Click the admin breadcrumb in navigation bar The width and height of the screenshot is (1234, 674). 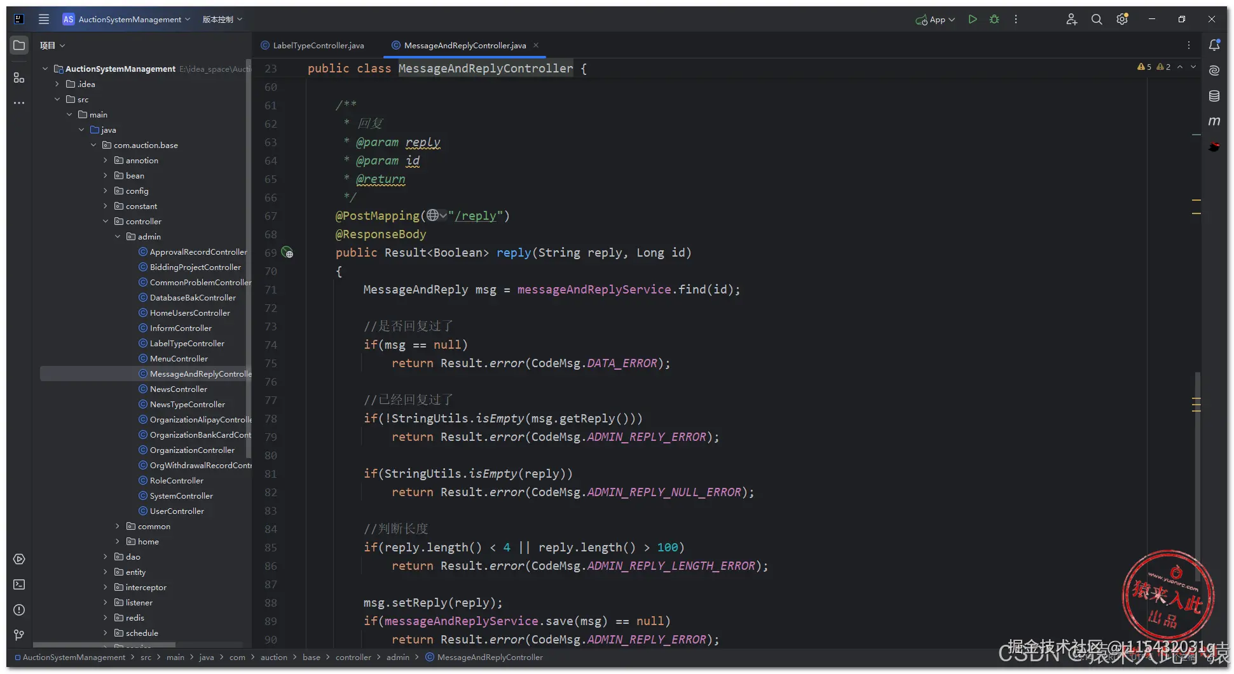[x=398, y=657]
